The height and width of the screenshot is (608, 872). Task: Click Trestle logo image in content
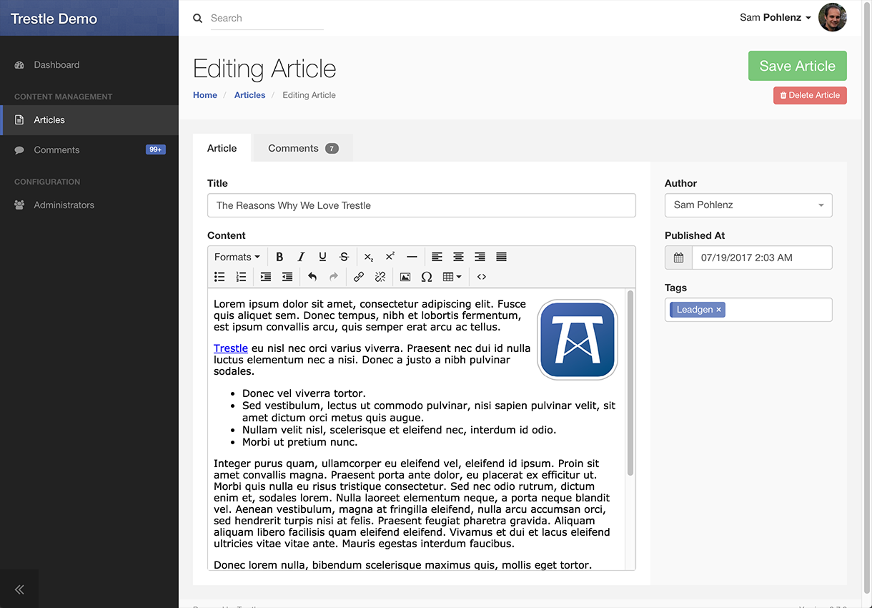pos(578,340)
